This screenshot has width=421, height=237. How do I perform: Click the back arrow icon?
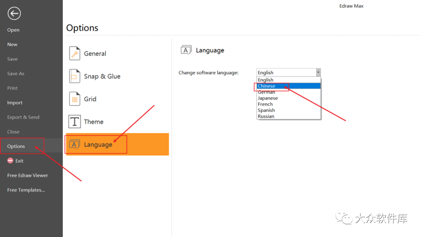pos(14,13)
